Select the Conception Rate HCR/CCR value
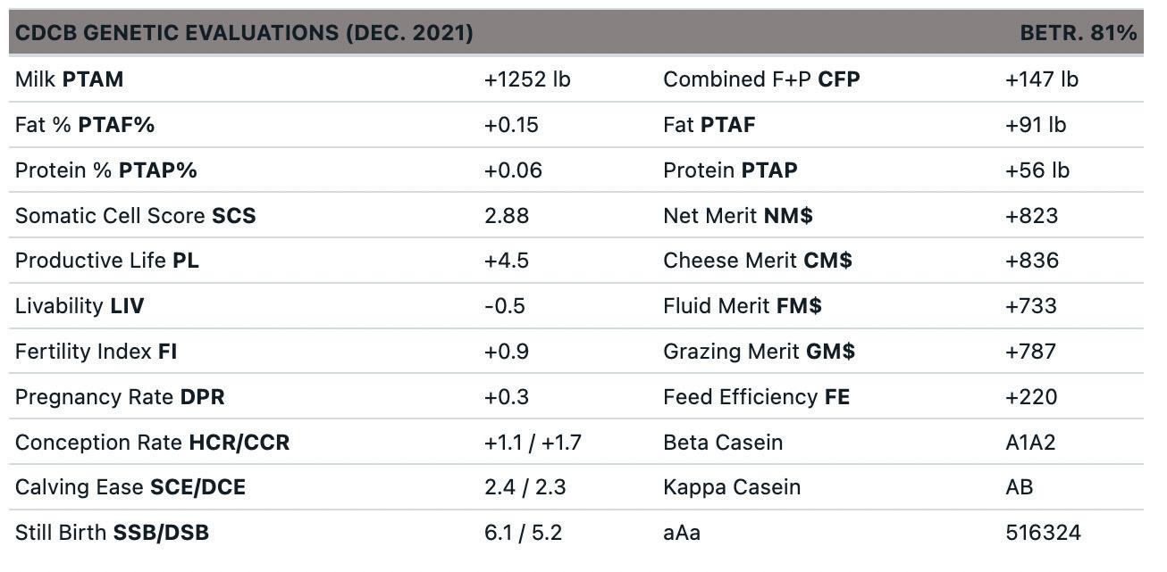The image size is (1167, 572). (533, 443)
